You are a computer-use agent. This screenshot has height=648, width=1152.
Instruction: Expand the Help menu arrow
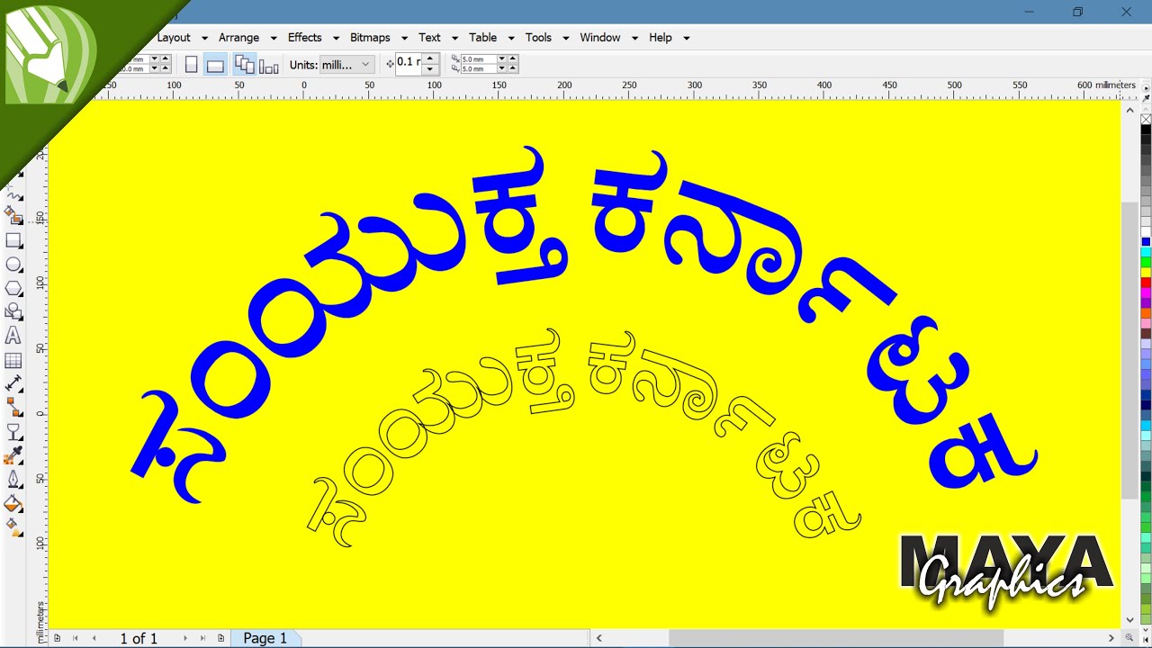686,38
